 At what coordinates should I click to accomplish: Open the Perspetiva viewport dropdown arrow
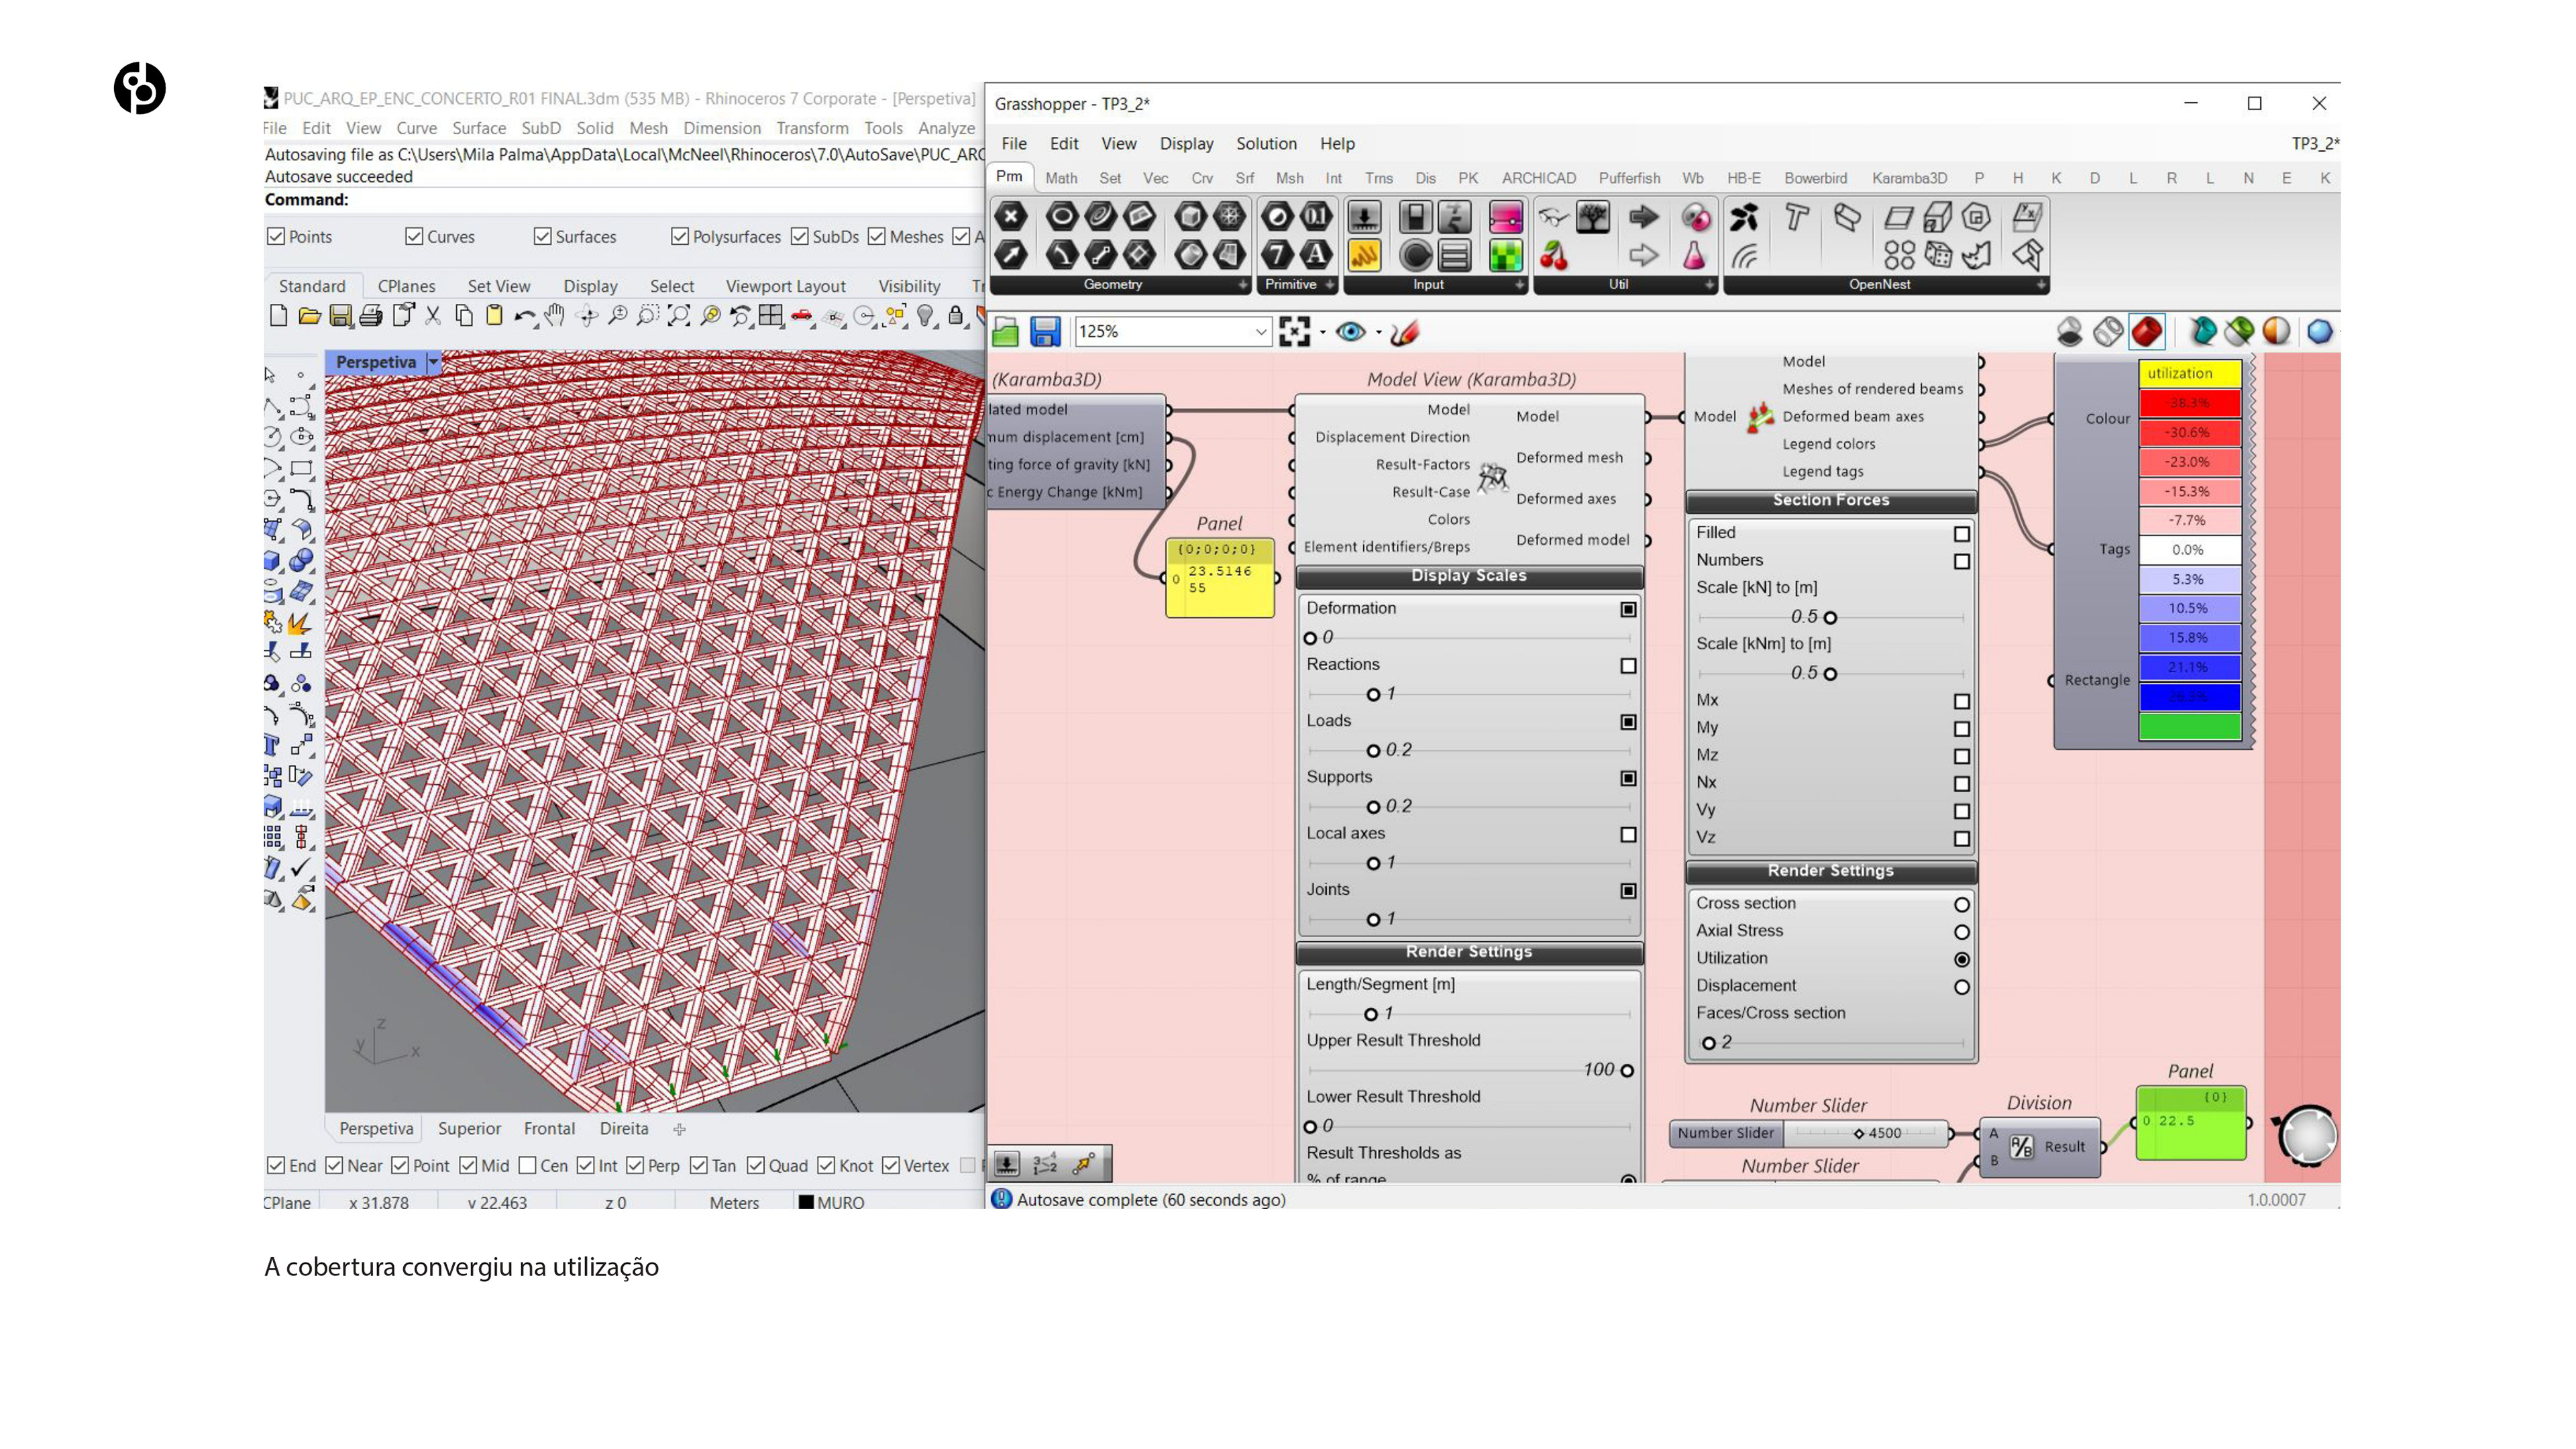pyautogui.click(x=433, y=362)
